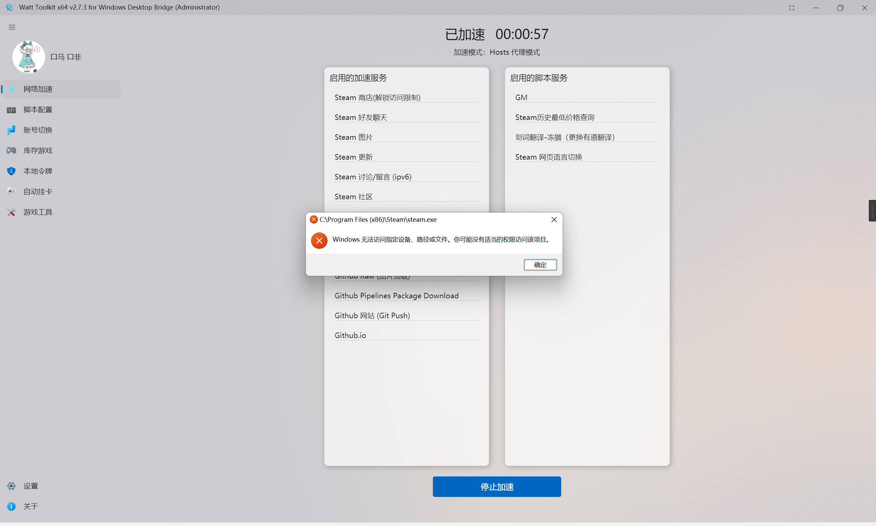Select Steam历史最低价格查询 script entry
The image size is (876, 526).
pyautogui.click(x=587, y=117)
